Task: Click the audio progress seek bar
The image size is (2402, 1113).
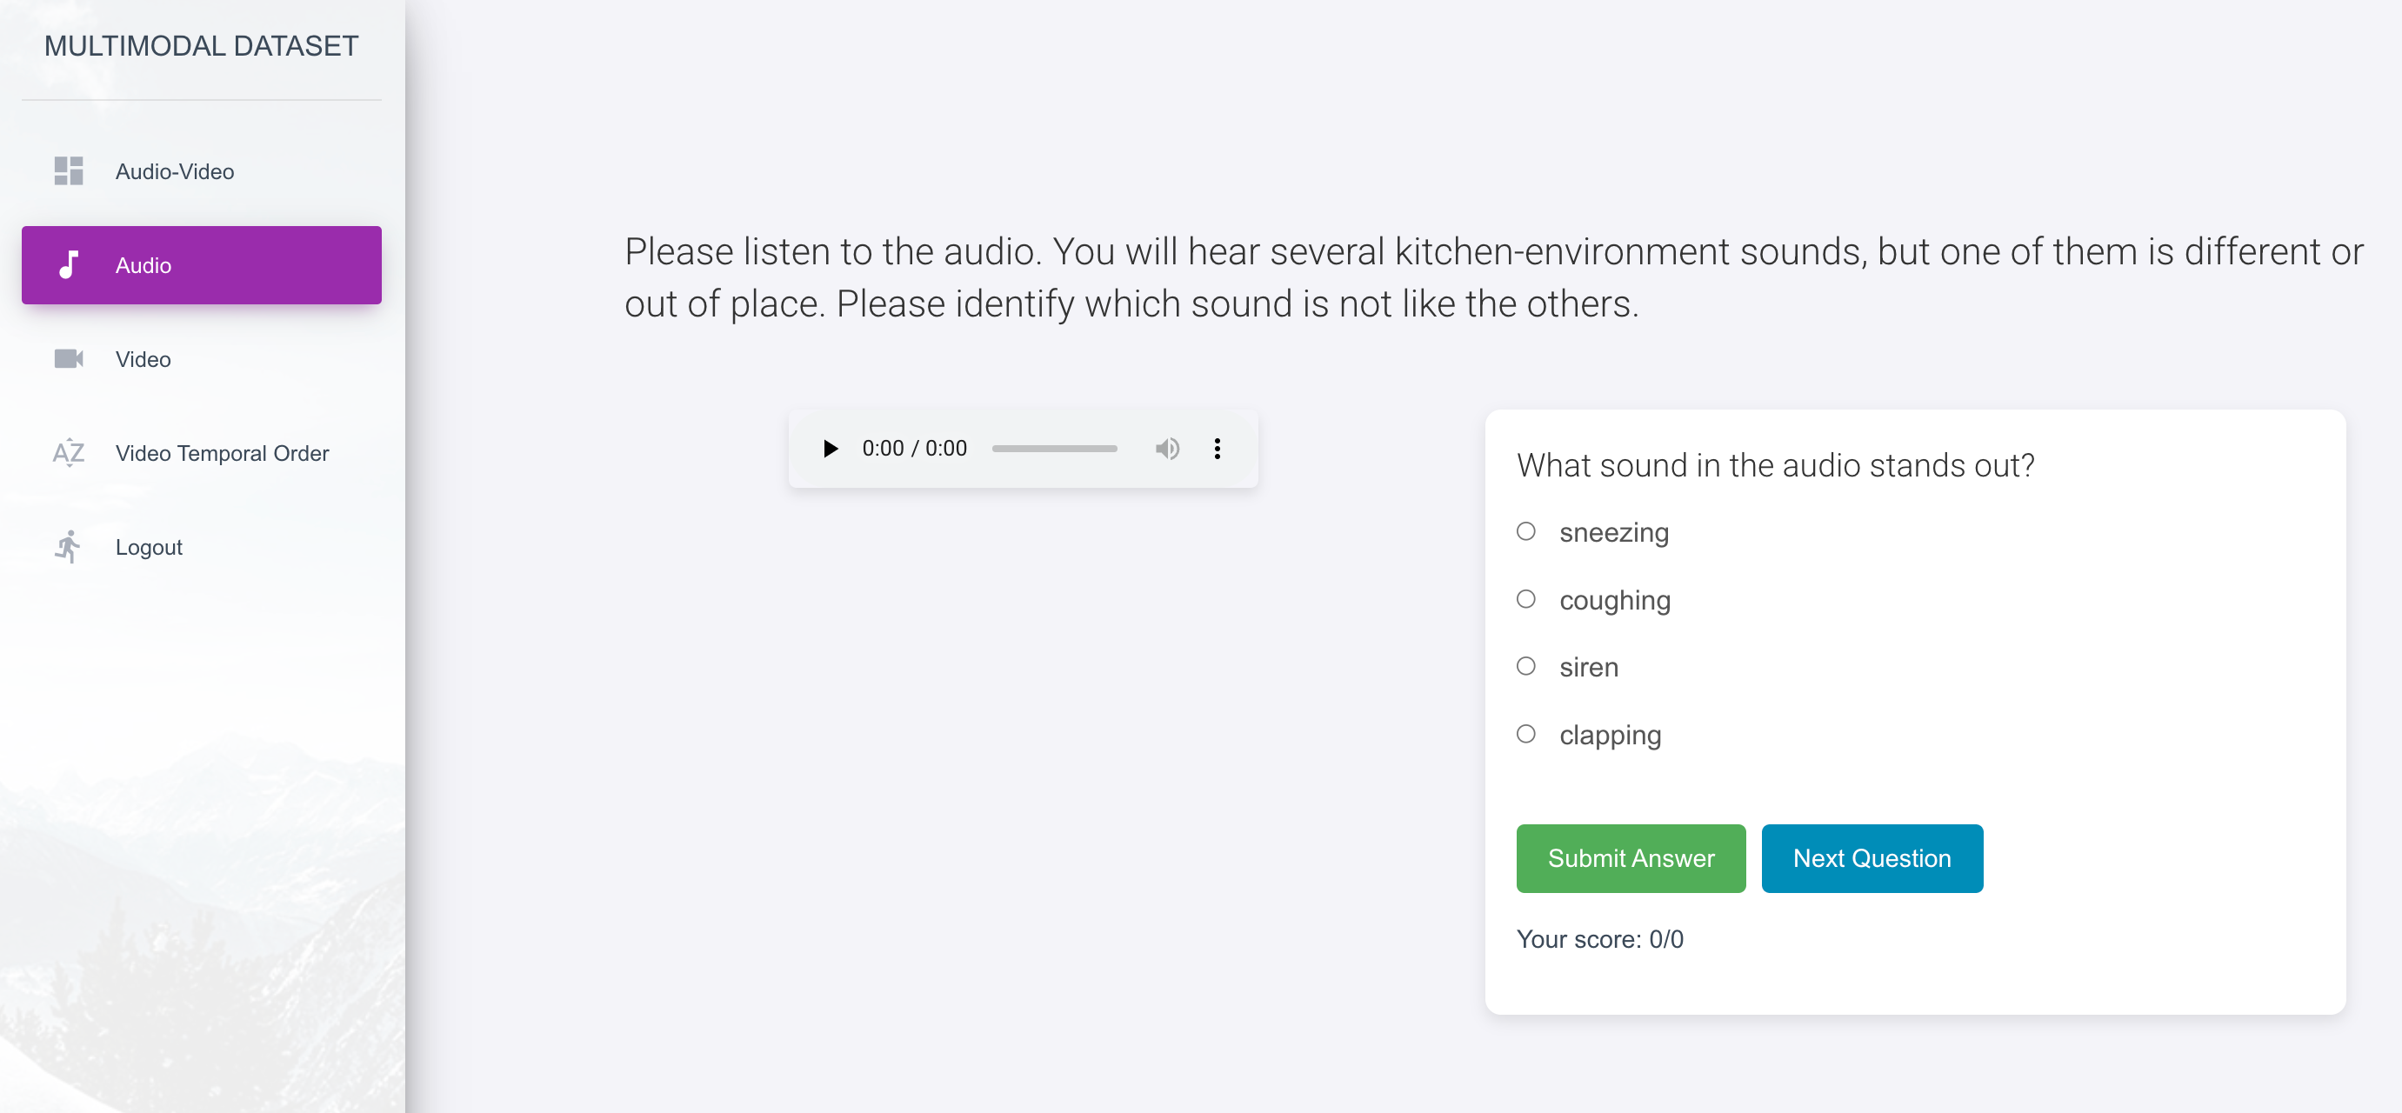Action: (1054, 449)
